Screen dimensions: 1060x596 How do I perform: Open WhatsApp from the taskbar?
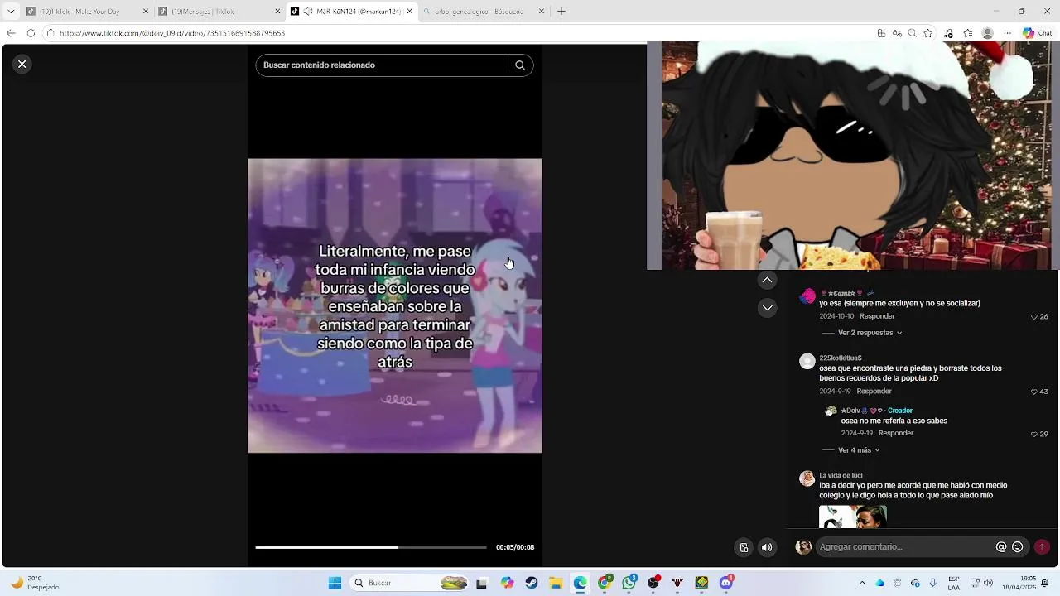click(x=629, y=584)
